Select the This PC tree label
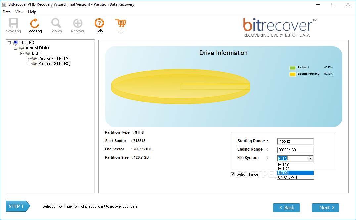This screenshot has width=356, height=220. click(27, 43)
